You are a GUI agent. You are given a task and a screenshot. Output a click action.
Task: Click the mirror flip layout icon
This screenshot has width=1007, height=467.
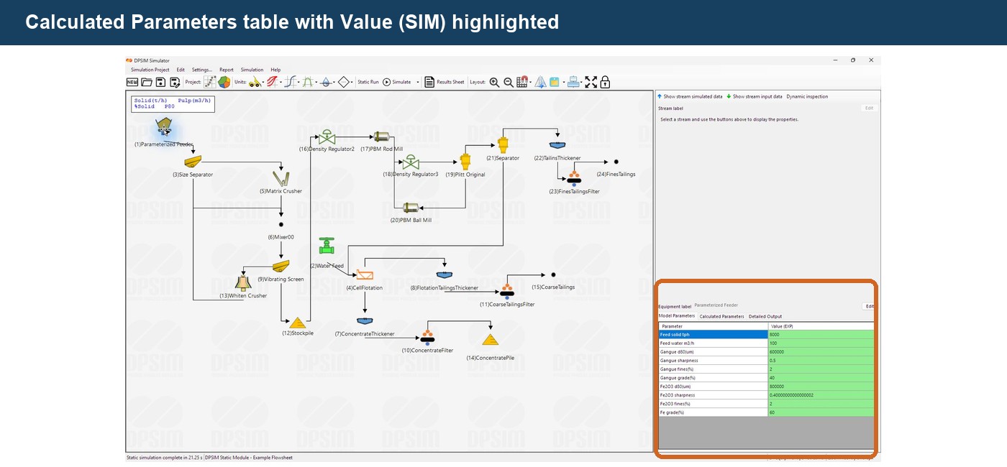coord(540,82)
